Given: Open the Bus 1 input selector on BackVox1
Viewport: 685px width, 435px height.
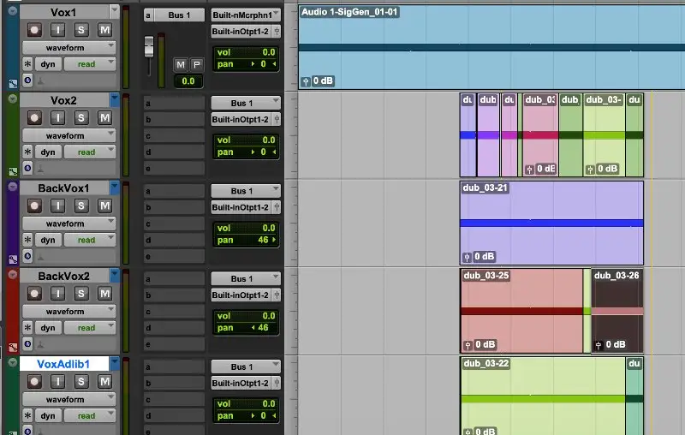Looking at the screenshot, I should (246, 191).
